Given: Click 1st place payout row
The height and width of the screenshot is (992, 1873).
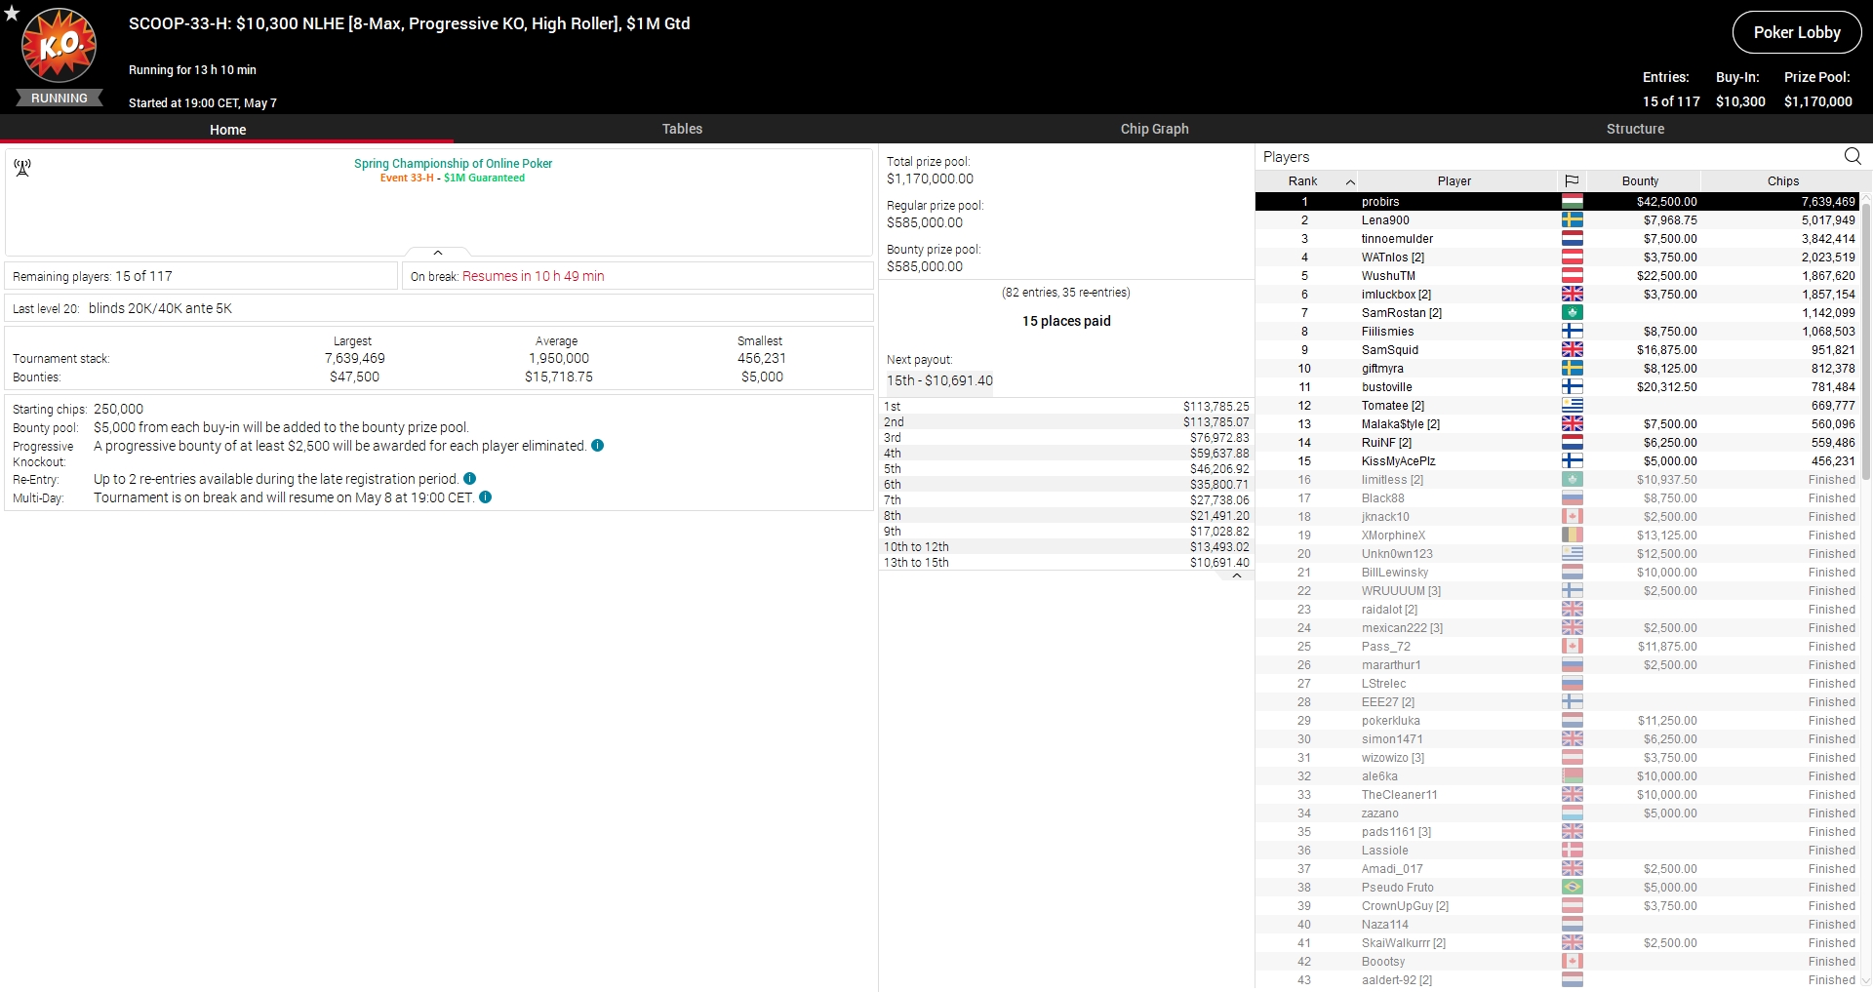Looking at the screenshot, I should coord(1066,407).
